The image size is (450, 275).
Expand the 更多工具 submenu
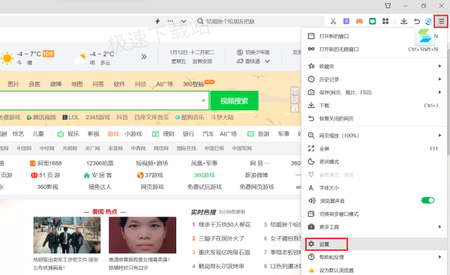374,227
